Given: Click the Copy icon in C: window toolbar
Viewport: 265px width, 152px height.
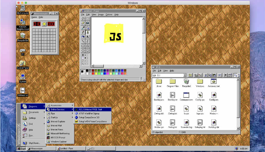Looking at the screenshot, I should click(x=210, y=75).
